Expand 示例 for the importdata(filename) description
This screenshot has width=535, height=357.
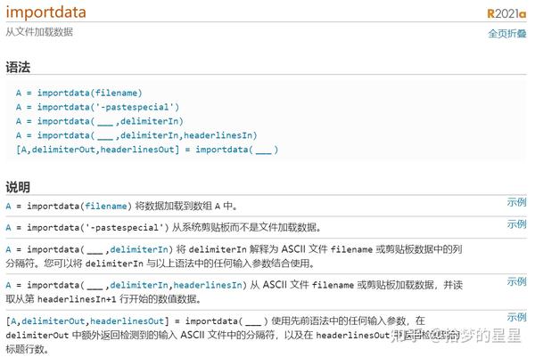(x=516, y=202)
